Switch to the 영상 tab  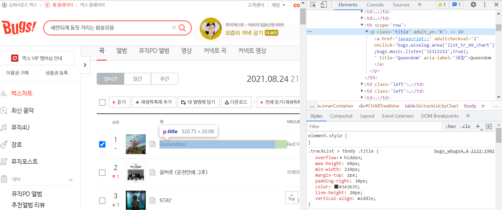(x=186, y=51)
